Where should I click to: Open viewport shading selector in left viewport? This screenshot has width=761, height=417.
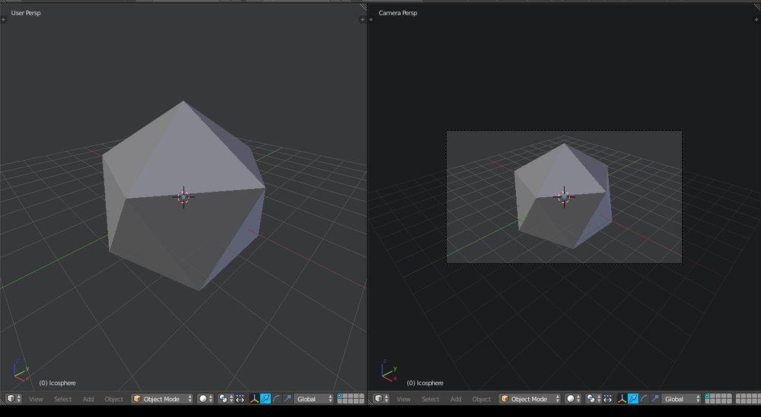(205, 399)
